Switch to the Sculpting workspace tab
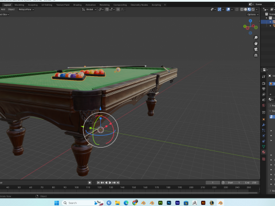Viewport: 275px width, 206px height. tap(33, 5)
